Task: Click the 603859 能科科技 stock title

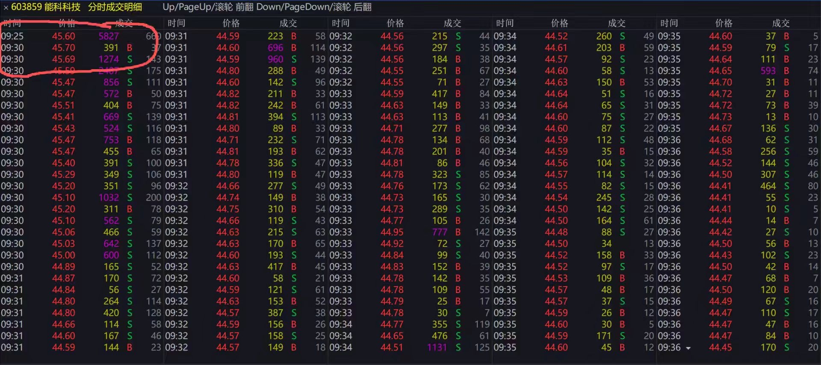Action: click(46, 7)
